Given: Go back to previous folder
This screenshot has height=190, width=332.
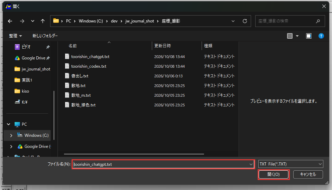Looking at the screenshot, I should (10, 21).
